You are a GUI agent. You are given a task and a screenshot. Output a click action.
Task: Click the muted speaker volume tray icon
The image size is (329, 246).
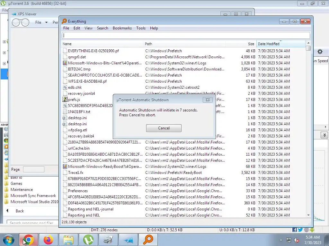click(x=297, y=240)
